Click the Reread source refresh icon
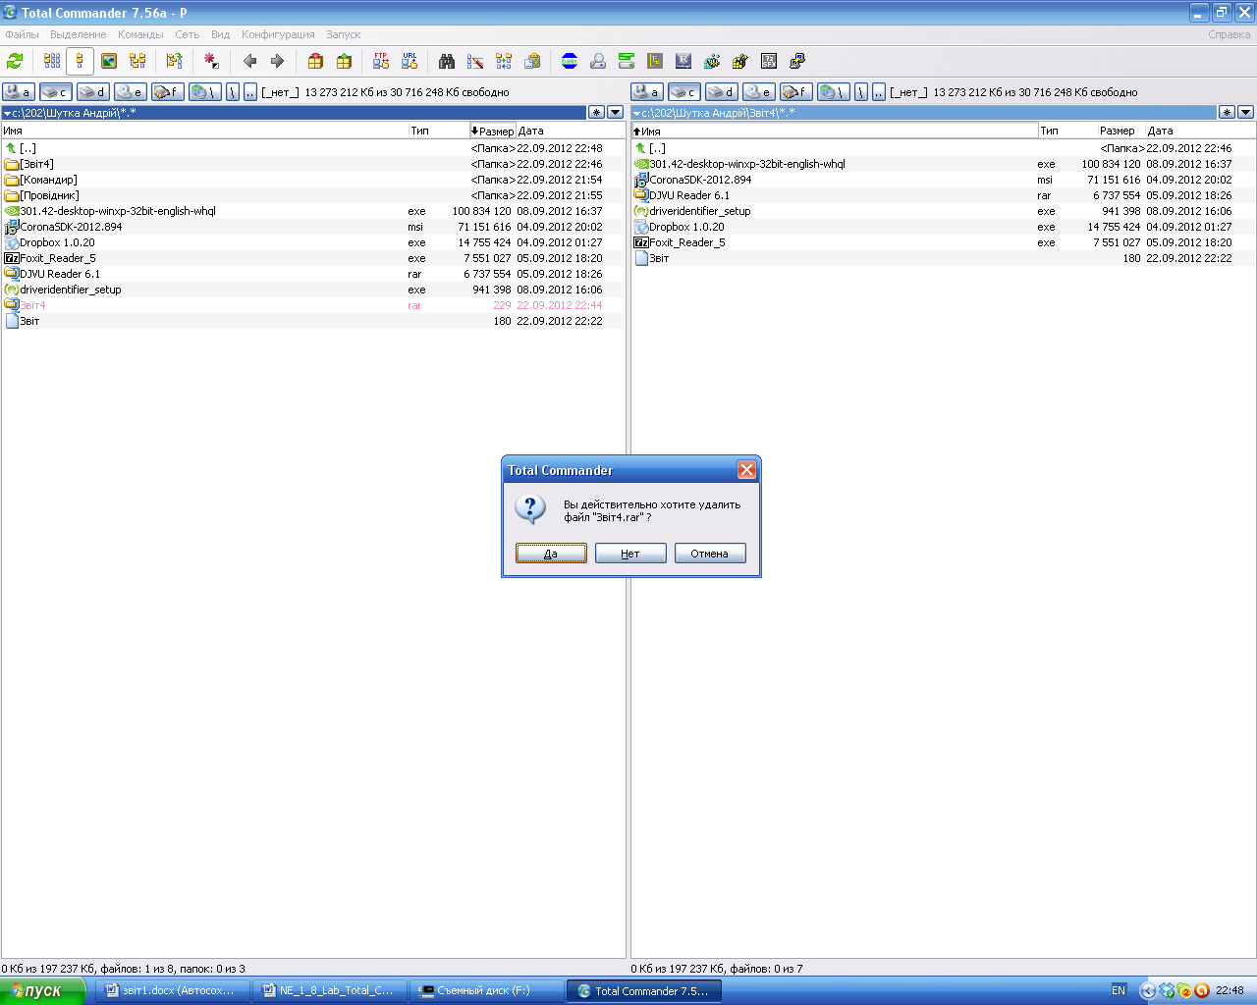Screen dimensions: 1257x1005 coord(15,61)
